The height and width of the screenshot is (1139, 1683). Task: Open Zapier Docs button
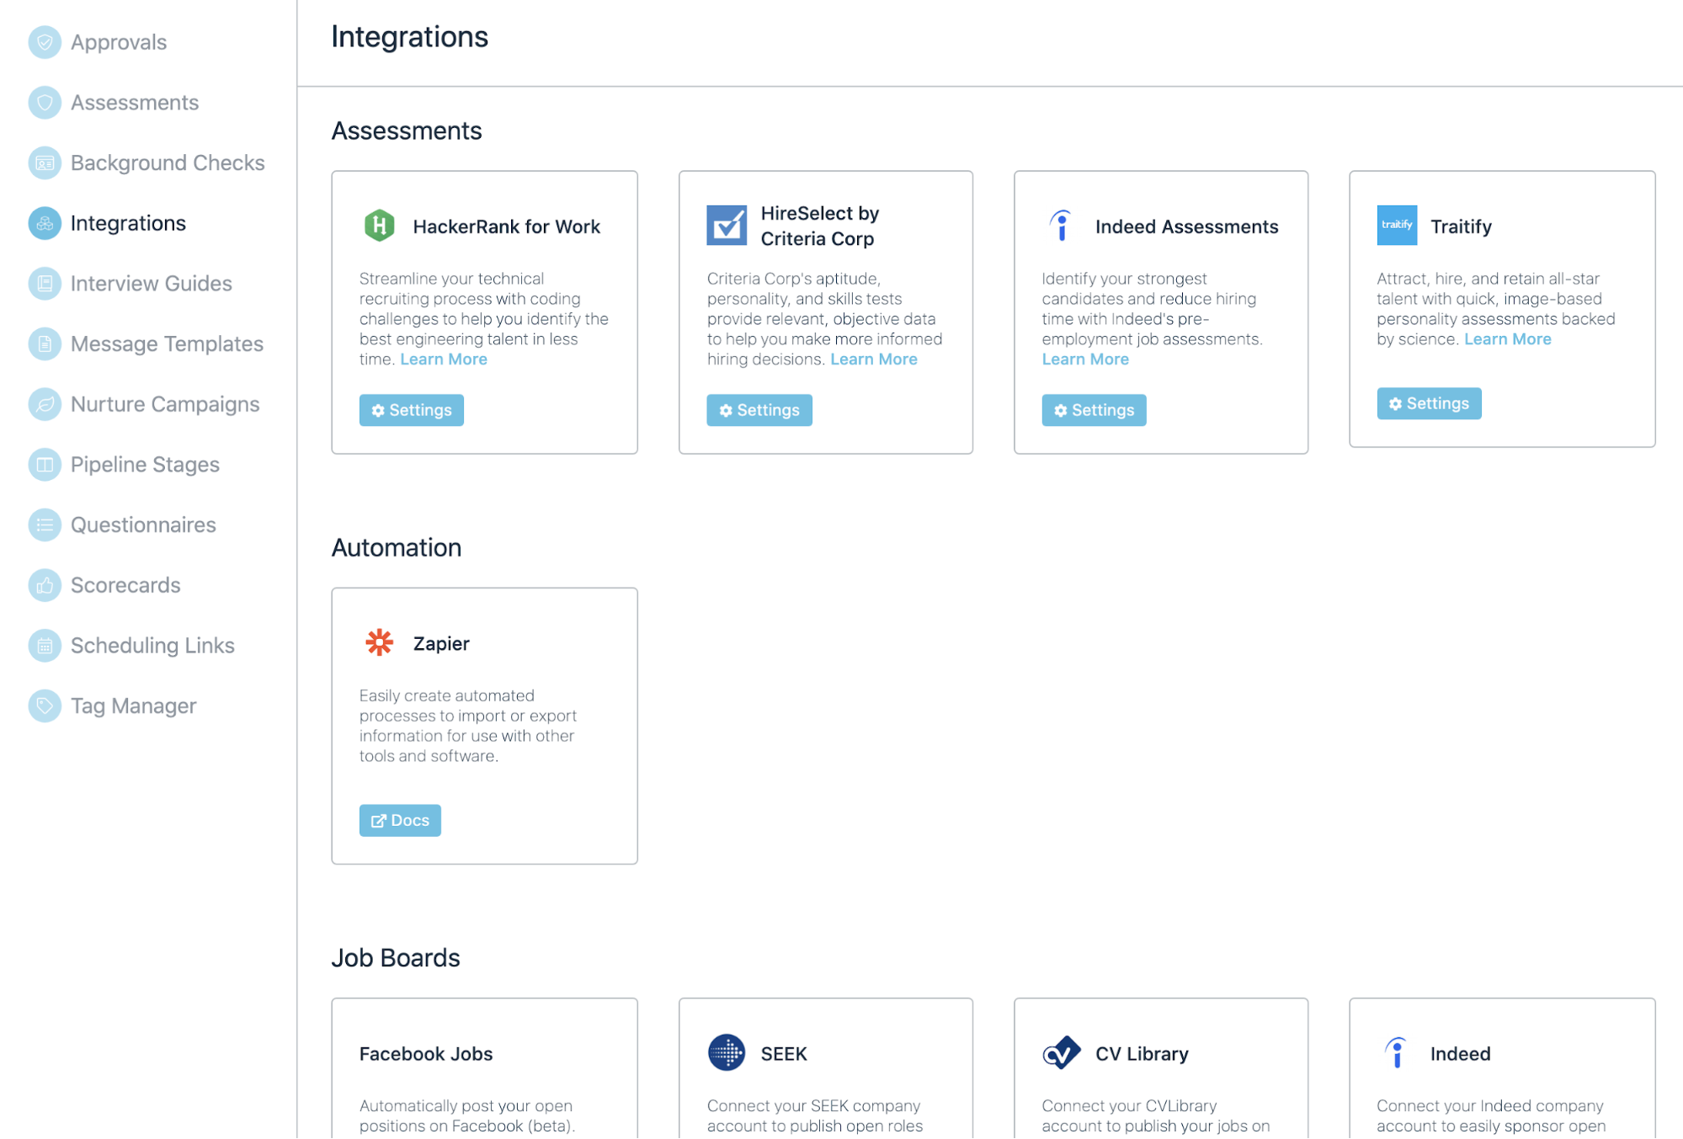400,820
